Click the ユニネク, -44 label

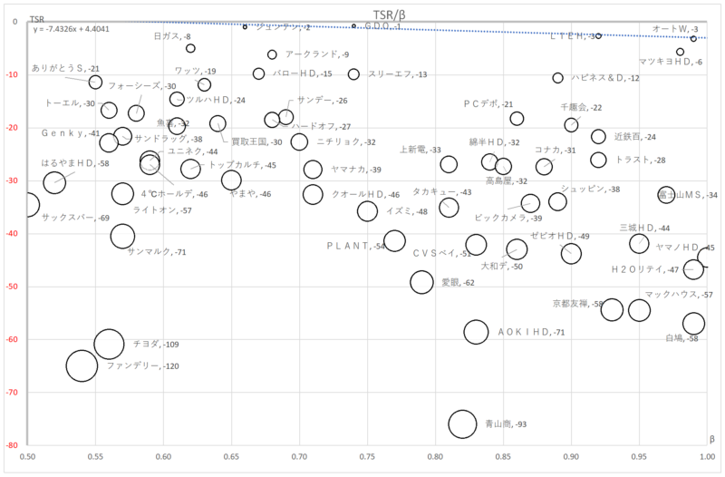click(192, 151)
